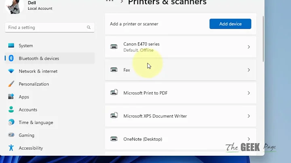Click the Fax printer name
The width and height of the screenshot is (291, 163).
pyautogui.click(x=127, y=70)
